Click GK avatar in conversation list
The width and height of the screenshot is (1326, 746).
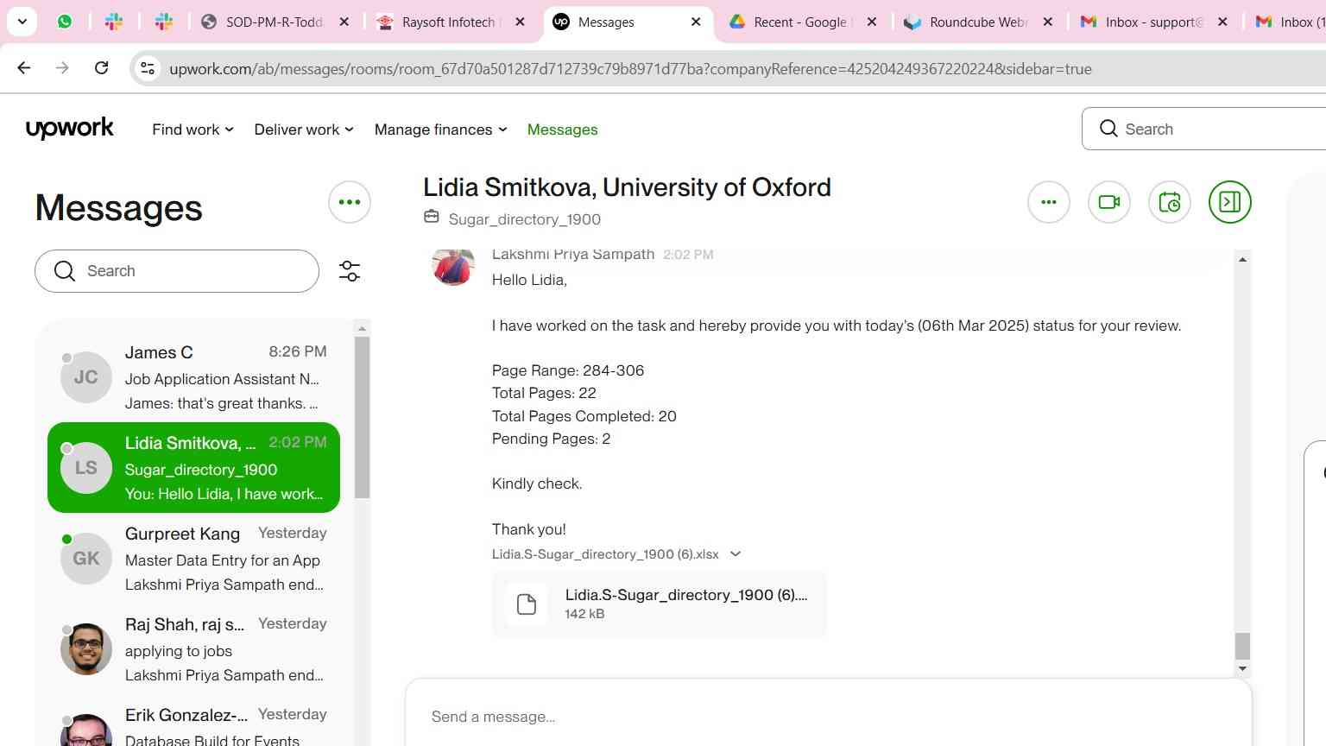pos(86,559)
